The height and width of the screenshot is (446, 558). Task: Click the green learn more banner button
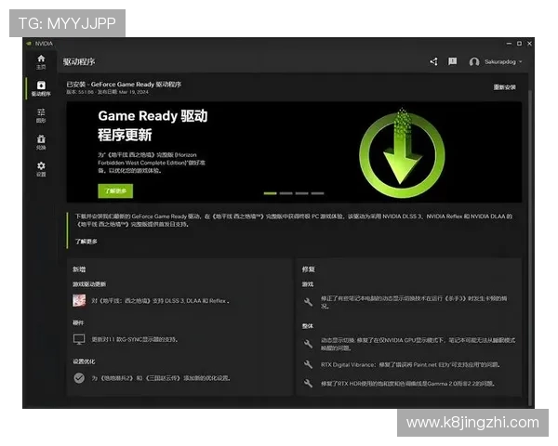(115, 191)
